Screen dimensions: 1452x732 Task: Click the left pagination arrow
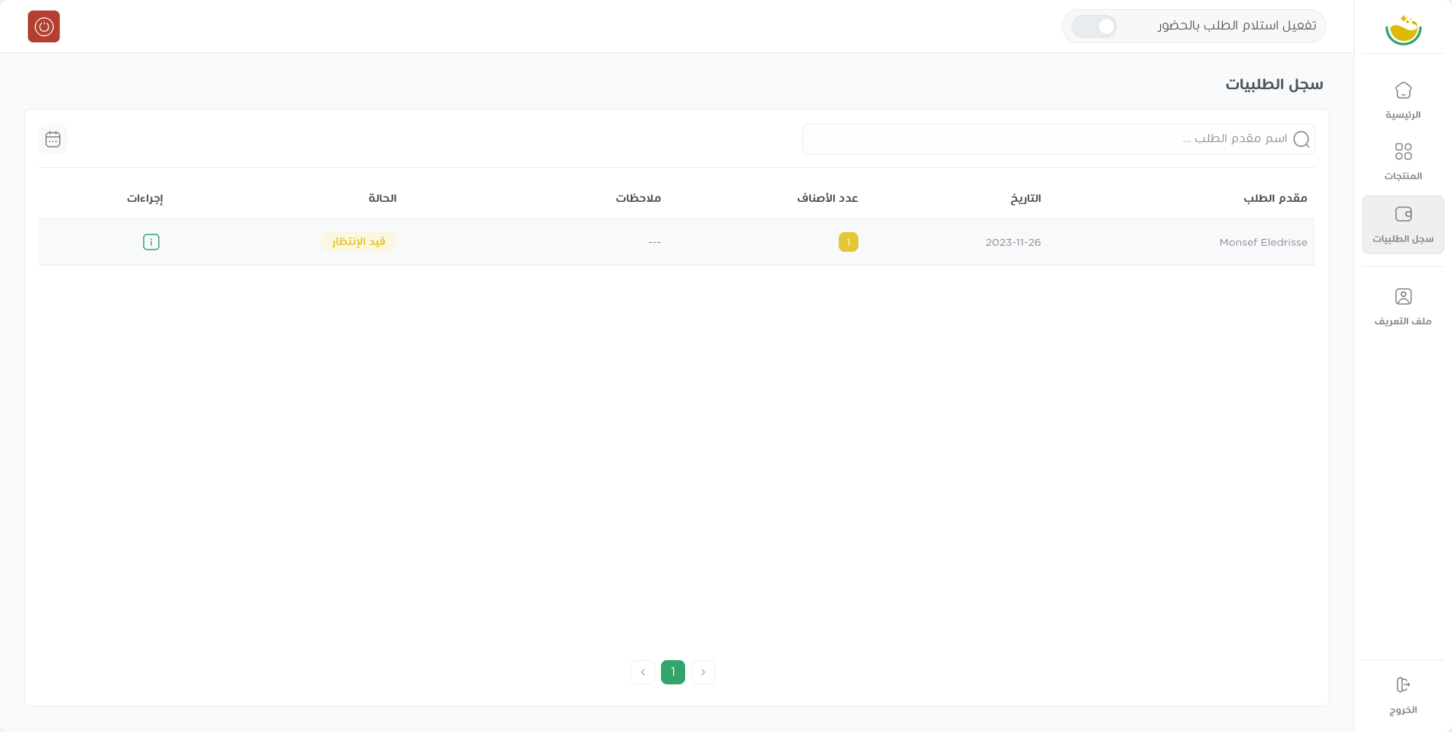tap(643, 672)
